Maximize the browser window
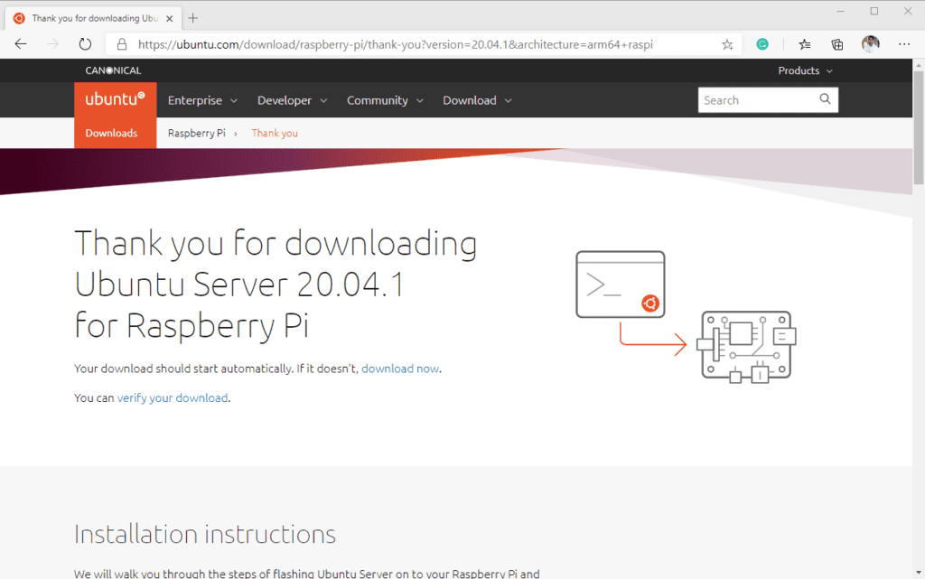The height and width of the screenshot is (579, 925). pos(874,11)
